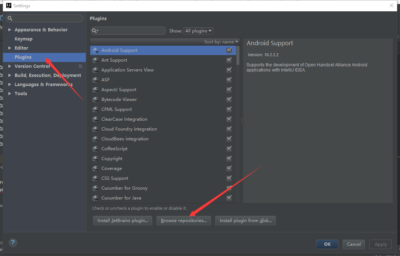Open the Show All plugins dropdown

pos(199,31)
